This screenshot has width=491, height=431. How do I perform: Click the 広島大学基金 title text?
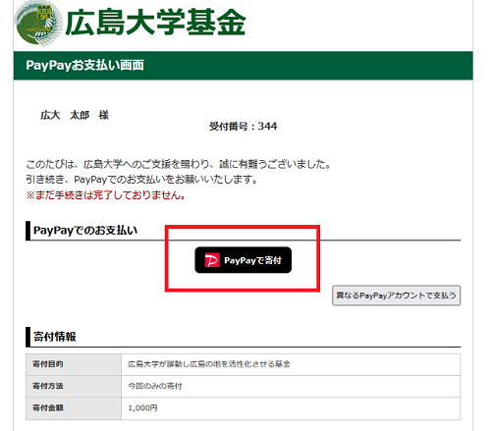155,22
